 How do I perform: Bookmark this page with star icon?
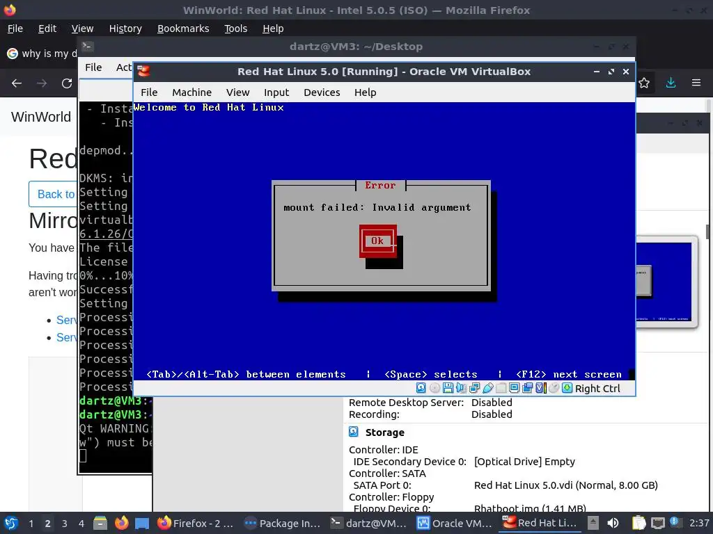click(644, 83)
